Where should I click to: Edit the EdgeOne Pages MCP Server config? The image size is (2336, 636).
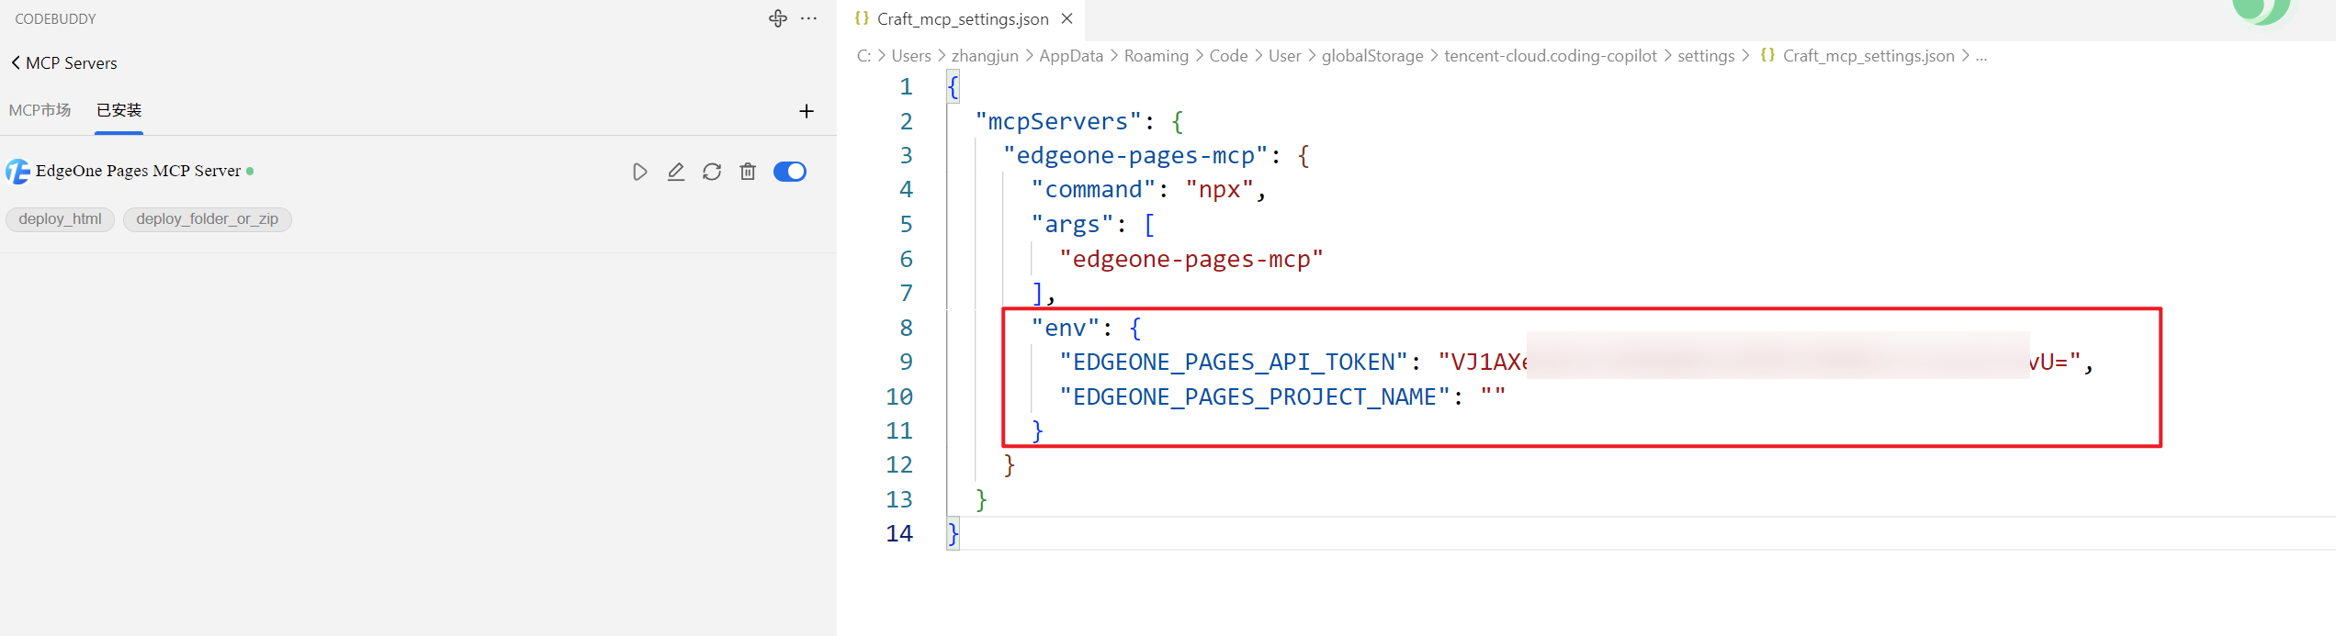[676, 172]
